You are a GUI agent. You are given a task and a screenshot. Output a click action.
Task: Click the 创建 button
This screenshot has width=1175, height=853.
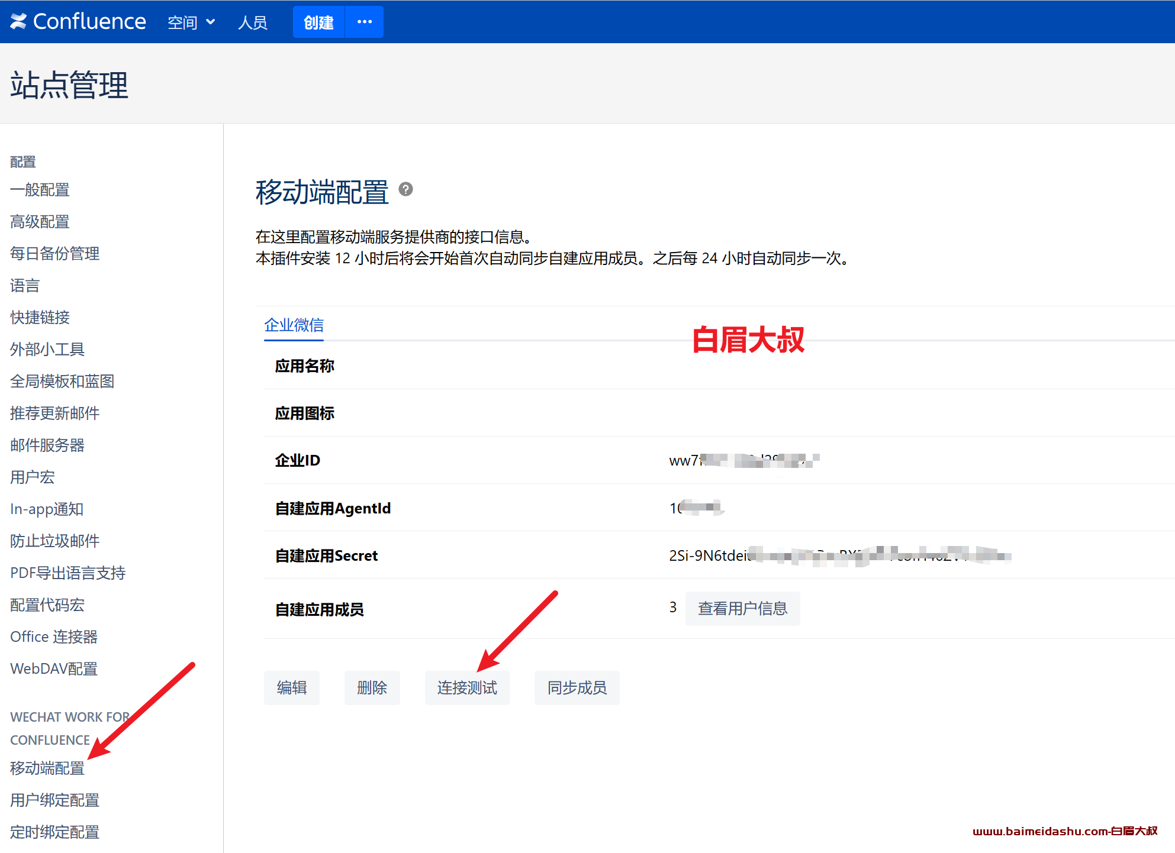(318, 22)
